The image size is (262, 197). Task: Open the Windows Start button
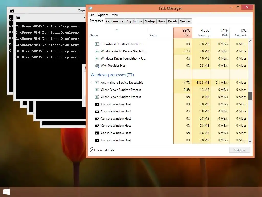point(6,192)
